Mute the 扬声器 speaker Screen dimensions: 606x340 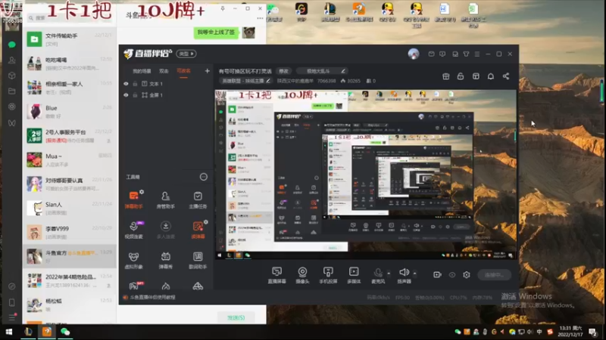click(404, 275)
